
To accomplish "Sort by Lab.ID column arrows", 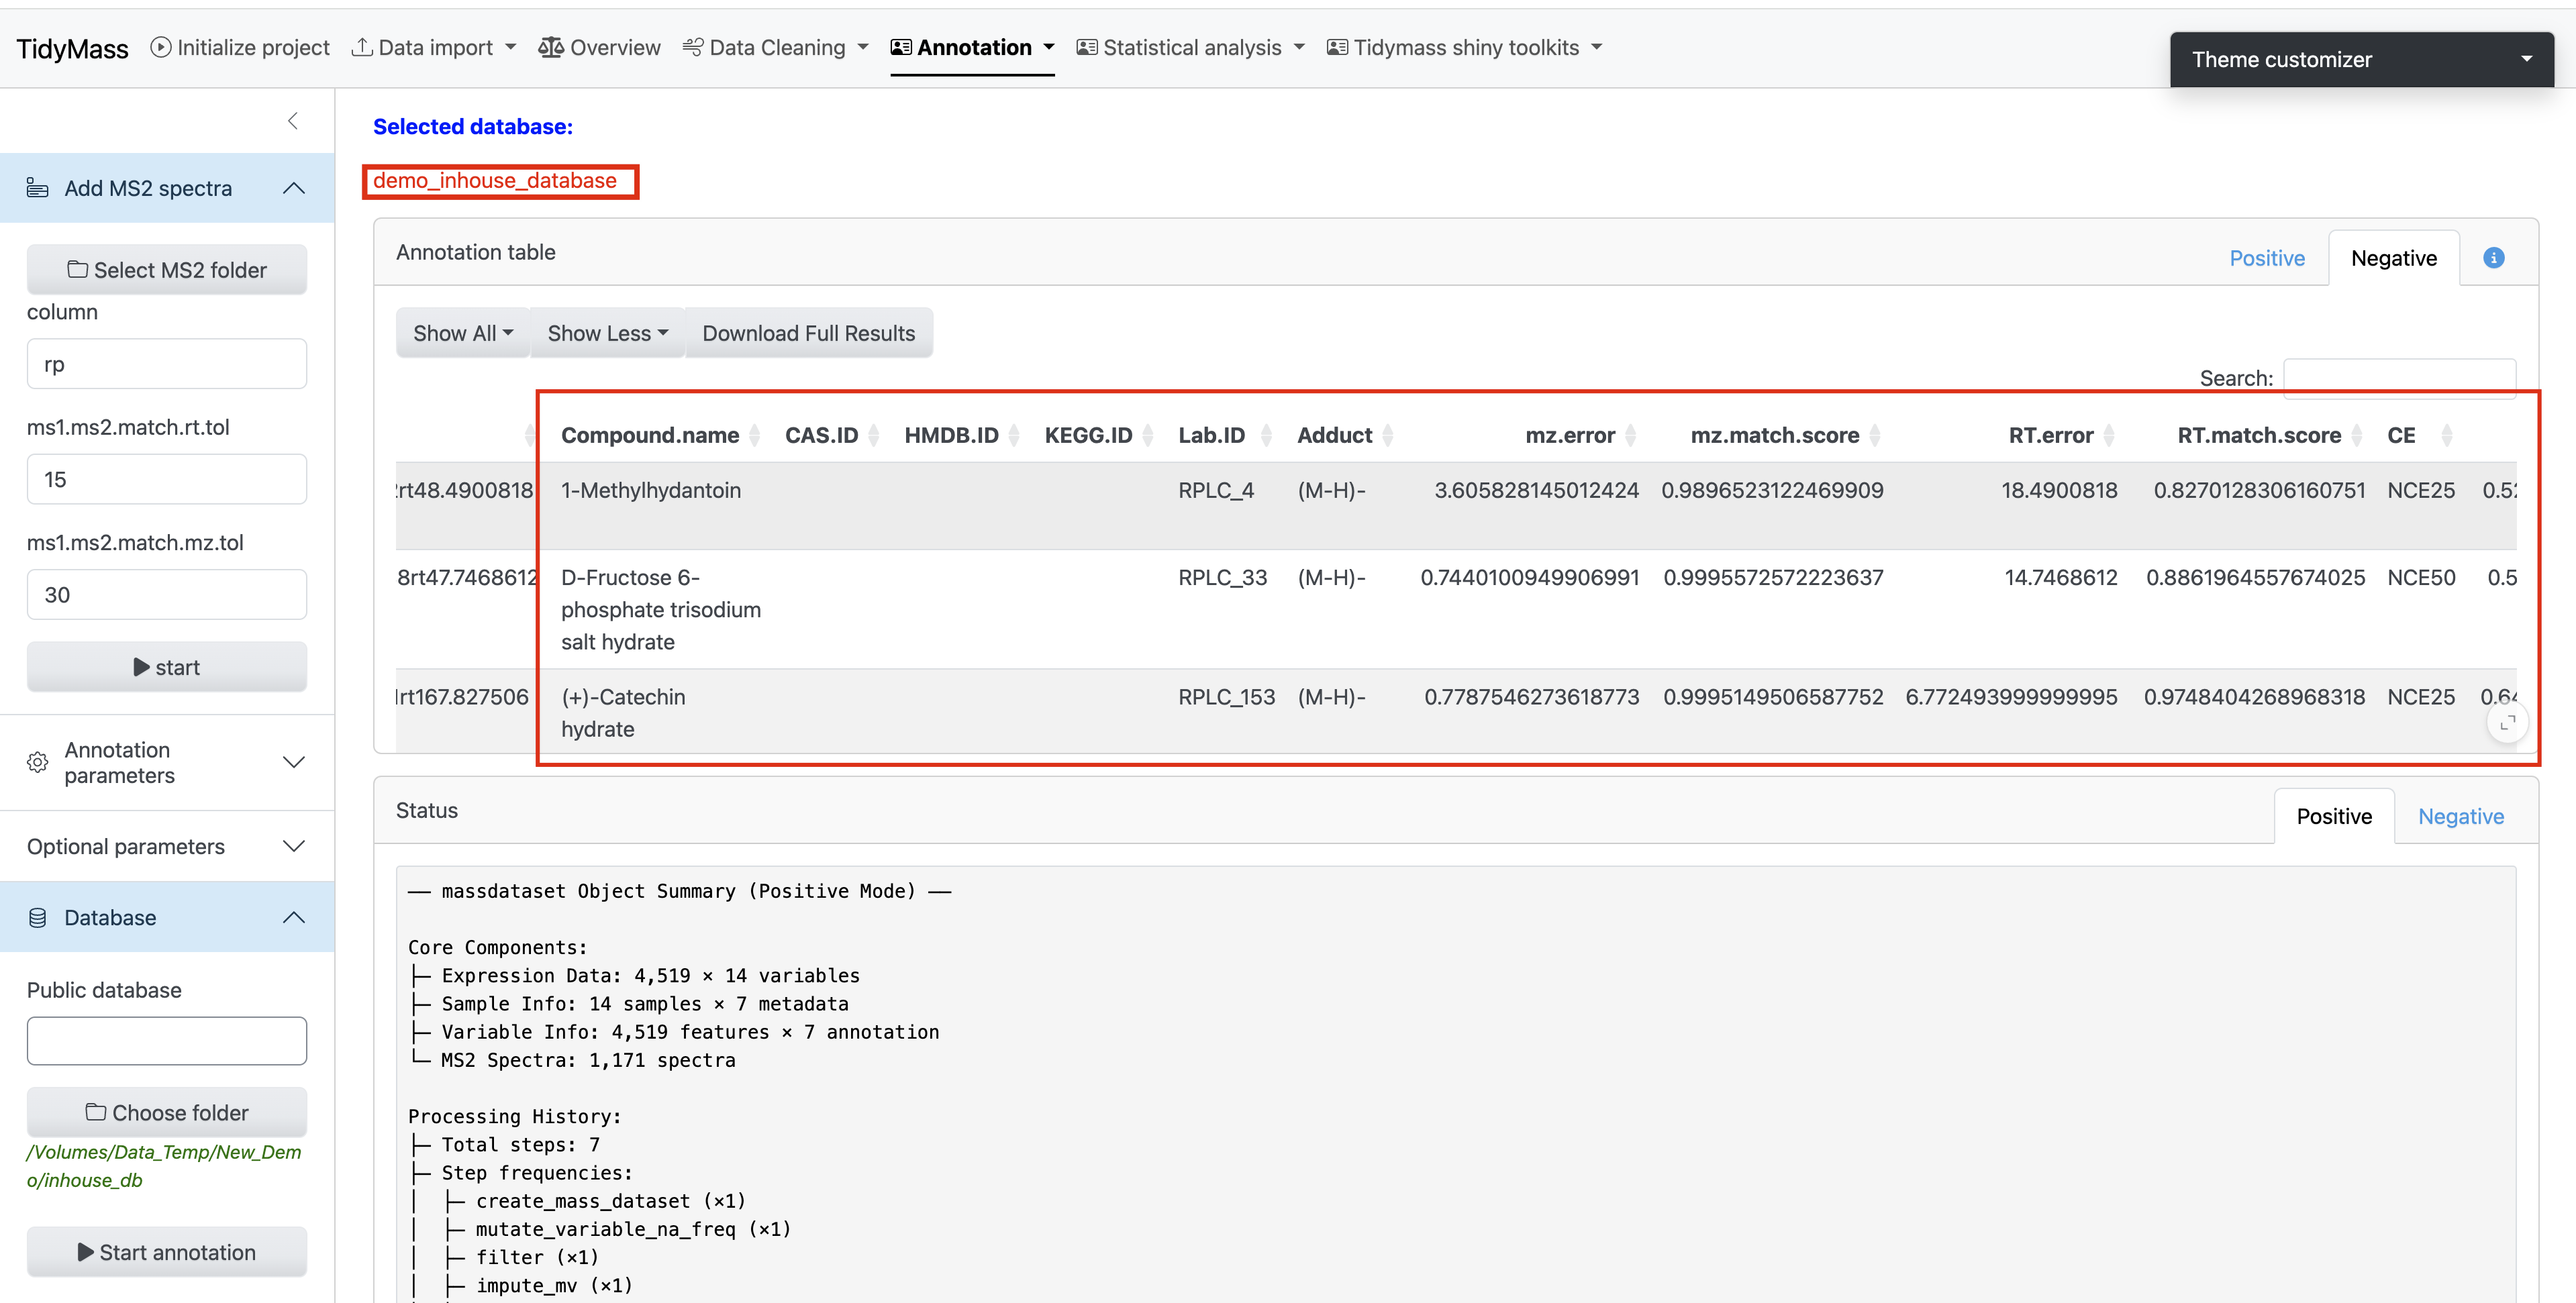I will click(x=1266, y=435).
